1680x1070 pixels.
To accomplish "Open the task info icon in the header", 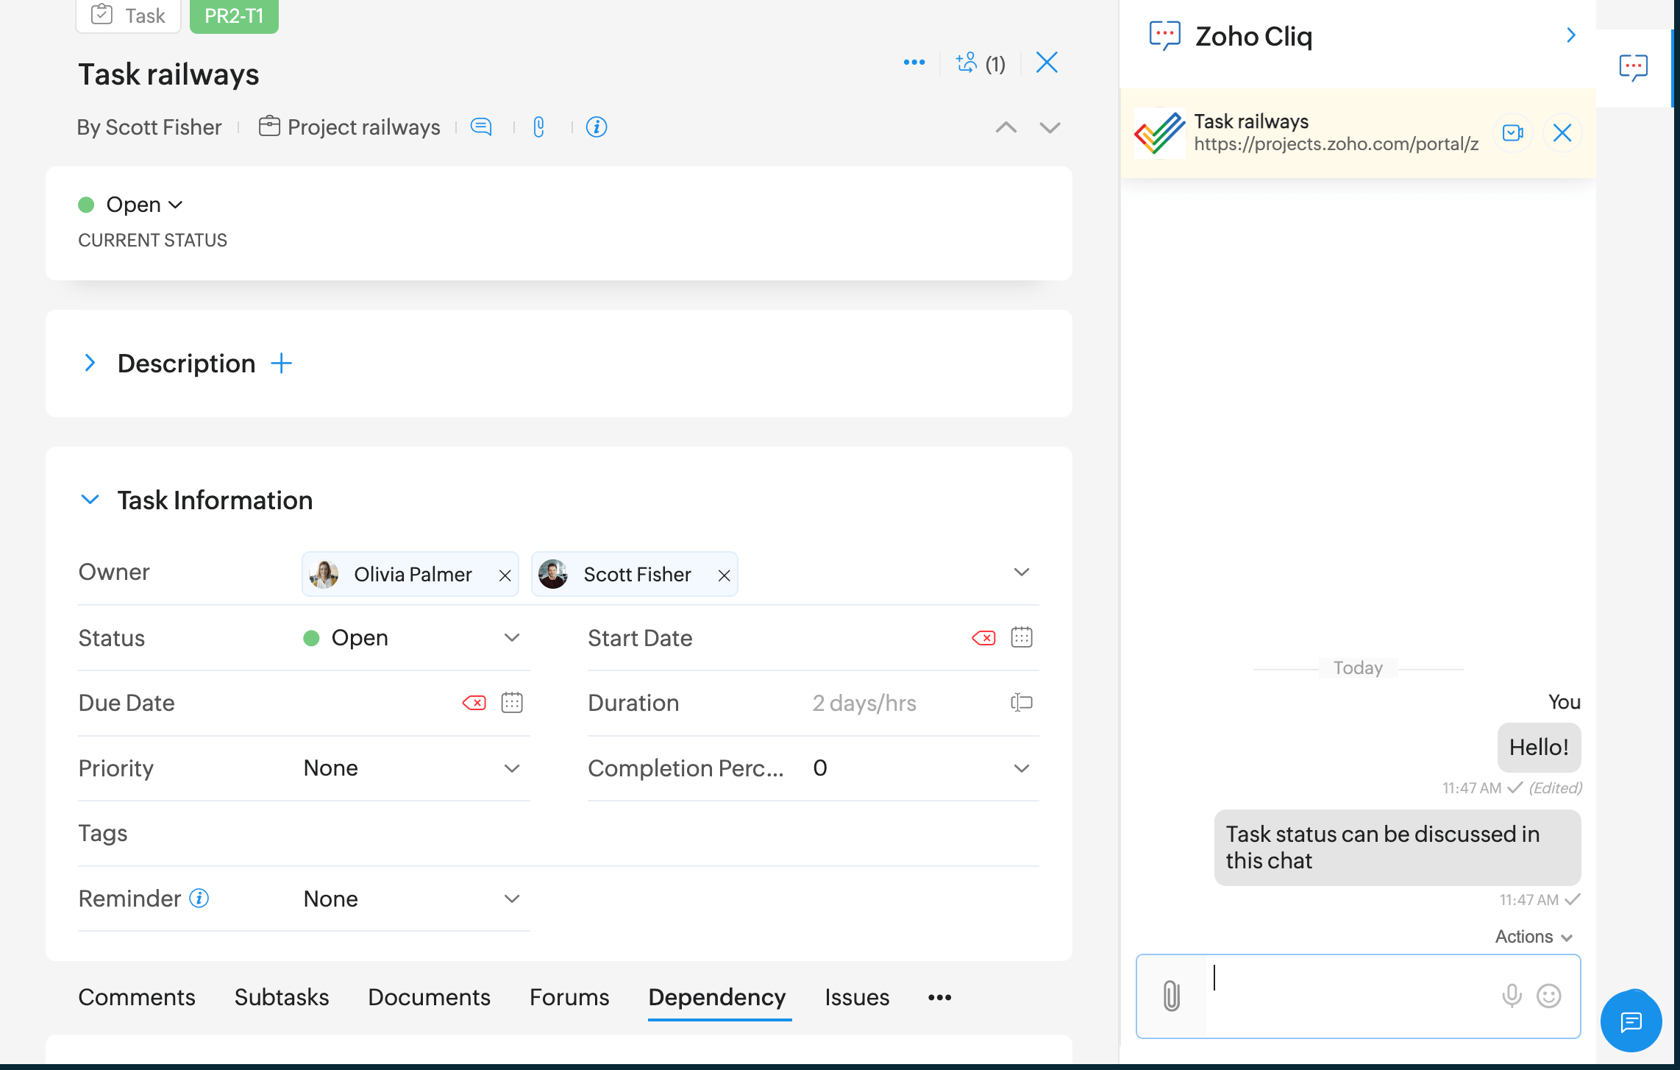I will pyautogui.click(x=596, y=127).
